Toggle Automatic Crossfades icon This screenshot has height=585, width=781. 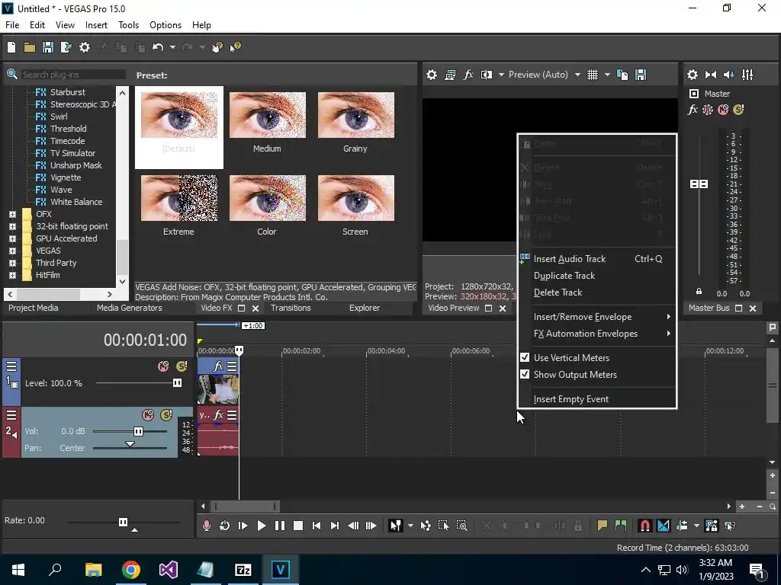point(664,526)
